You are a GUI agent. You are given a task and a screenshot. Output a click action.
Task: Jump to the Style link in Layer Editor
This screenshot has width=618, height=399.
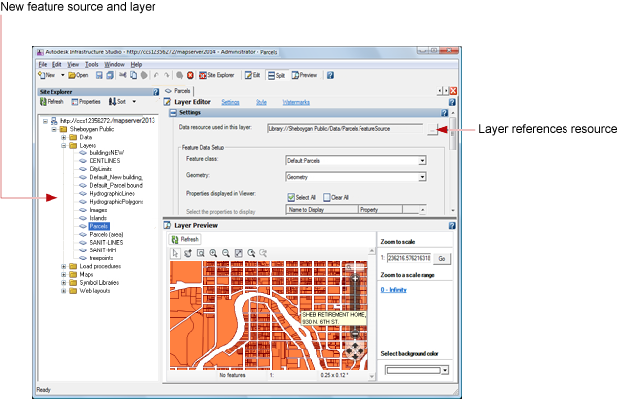(x=261, y=102)
